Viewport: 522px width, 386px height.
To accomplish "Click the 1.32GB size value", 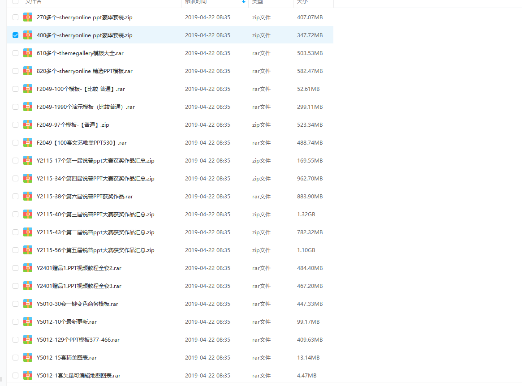I will pos(306,214).
